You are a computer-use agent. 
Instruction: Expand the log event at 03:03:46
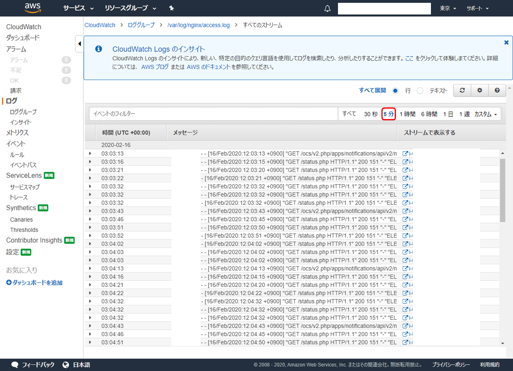point(90,219)
